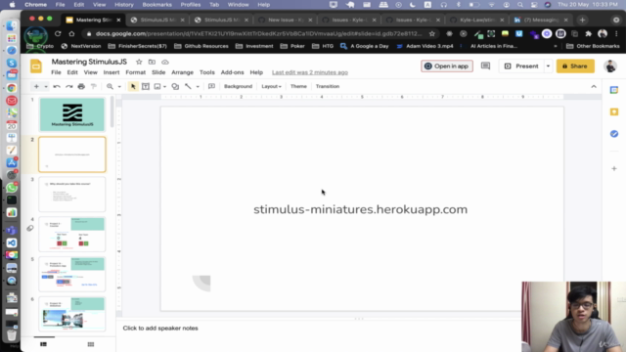Open macOS Spotlight search

tap(520, 4)
